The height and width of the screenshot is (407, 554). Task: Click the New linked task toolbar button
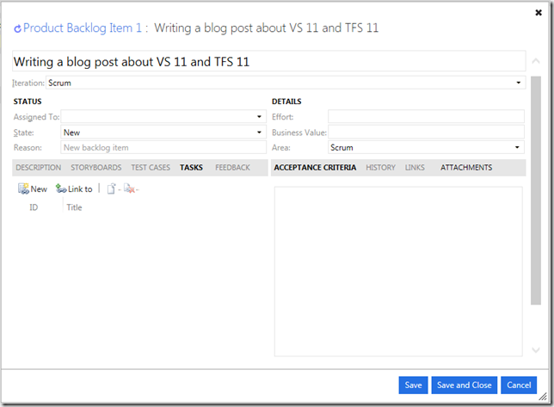coord(33,189)
